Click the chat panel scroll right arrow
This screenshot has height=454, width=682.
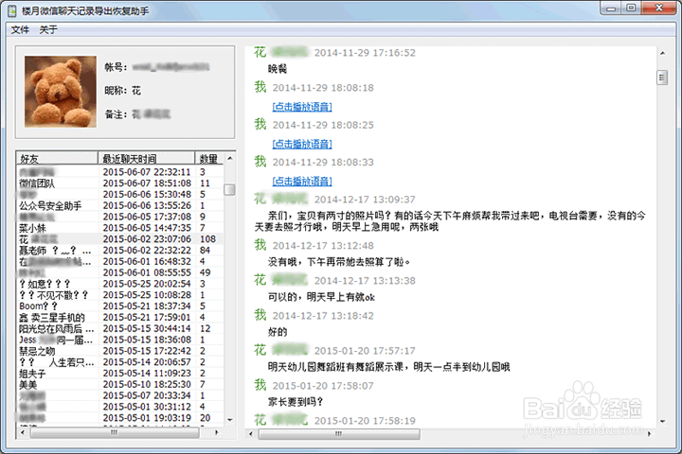pos(649,434)
